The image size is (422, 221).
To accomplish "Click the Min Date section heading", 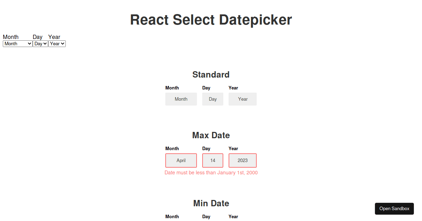I will [211, 203].
